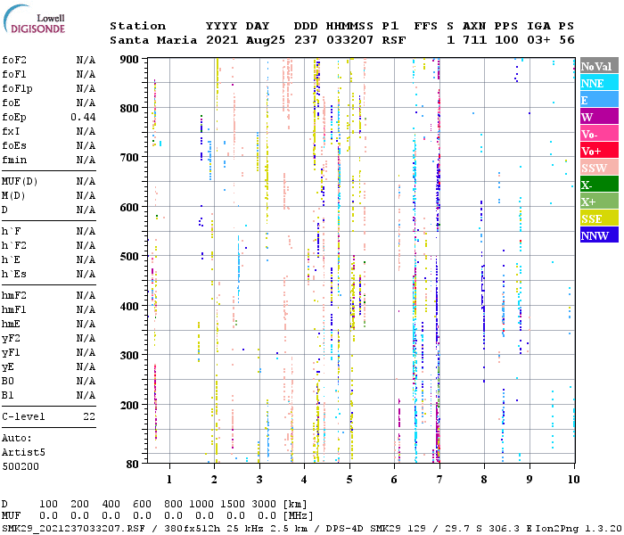Click the W purple legend swatch
Screen dimensions: 624x535
598,117
